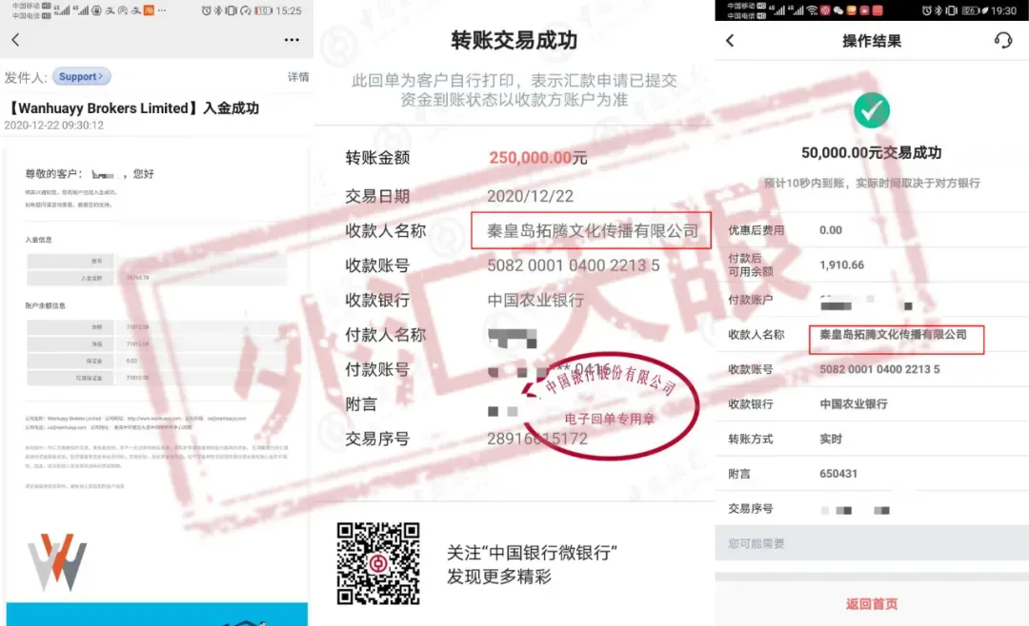Tap the 250,000.00元 transfer amount

tap(537, 157)
